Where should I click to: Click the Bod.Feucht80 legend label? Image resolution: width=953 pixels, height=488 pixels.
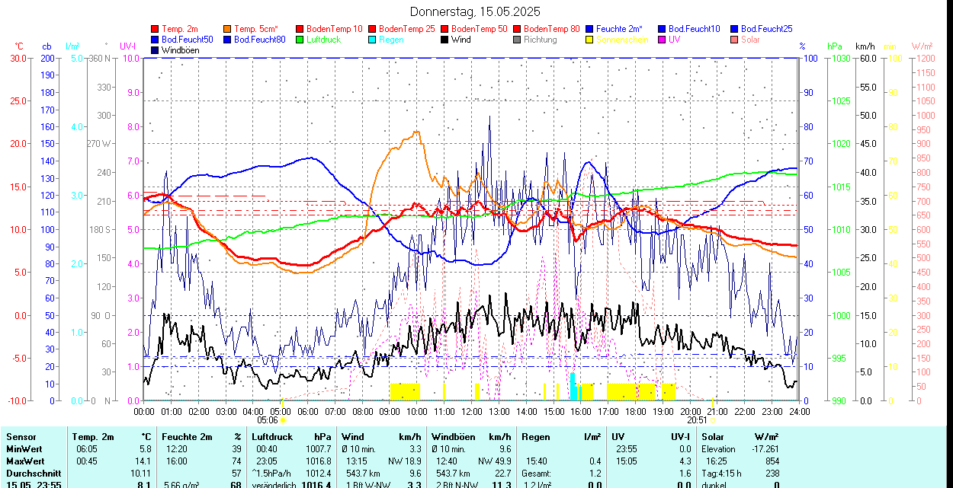click(x=260, y=40)
